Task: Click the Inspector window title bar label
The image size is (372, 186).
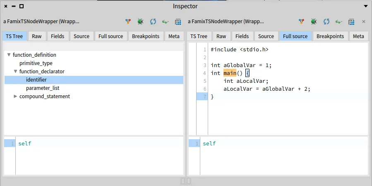Action: [185, 6]
